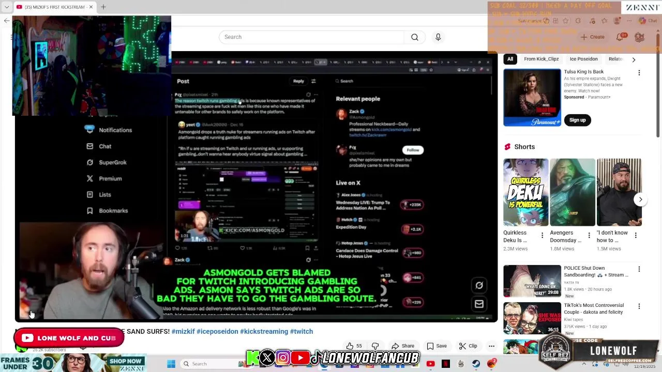Click the Share button under video
This screenshot has height=372, width=662.
(x=403, y=346)
